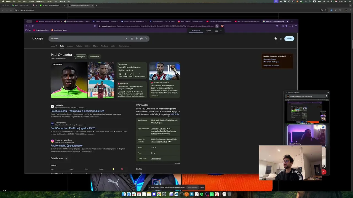Open the Google apps grid
353x198 pixels.
tap(281, 38)
